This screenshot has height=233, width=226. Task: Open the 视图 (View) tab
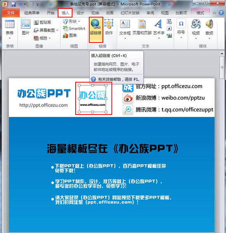click(165, 13)
